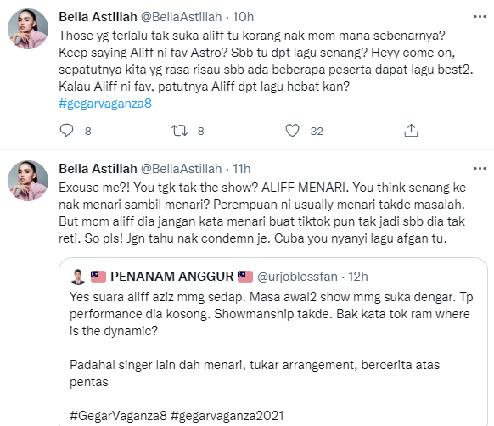Click the @urjoblessfan handle
The height and width of the screenshot is (426, 494).
[x=297, y=277]
